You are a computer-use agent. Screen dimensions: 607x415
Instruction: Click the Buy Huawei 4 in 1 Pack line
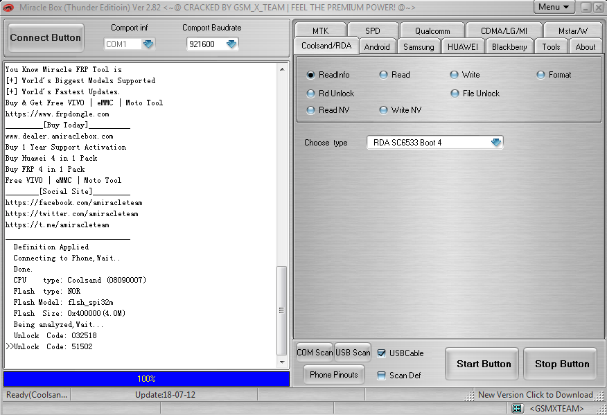(x=51, y=158)
